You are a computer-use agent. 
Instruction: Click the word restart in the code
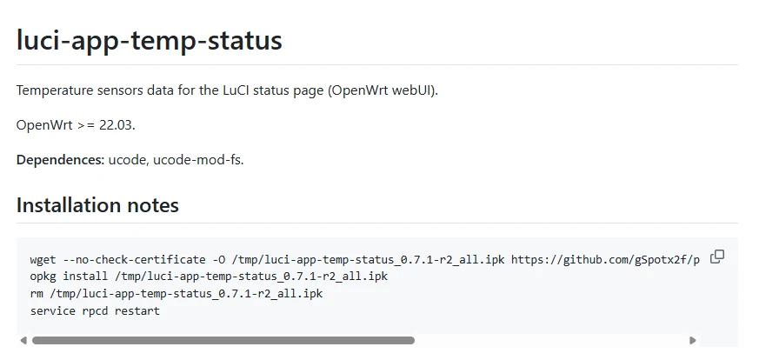(x=136, y=310)
